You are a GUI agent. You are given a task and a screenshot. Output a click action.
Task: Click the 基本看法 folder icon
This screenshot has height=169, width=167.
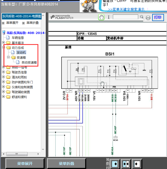pos(8,42)
